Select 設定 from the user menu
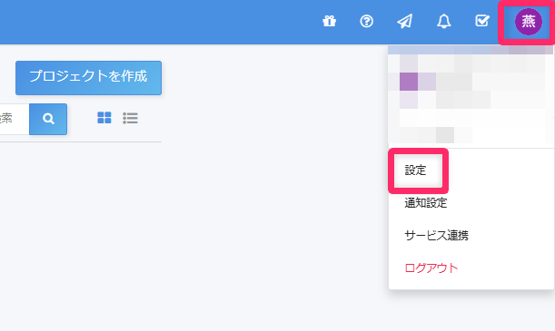Image resolution: width=555 pixels, height=331 pixels. (415, 170)
